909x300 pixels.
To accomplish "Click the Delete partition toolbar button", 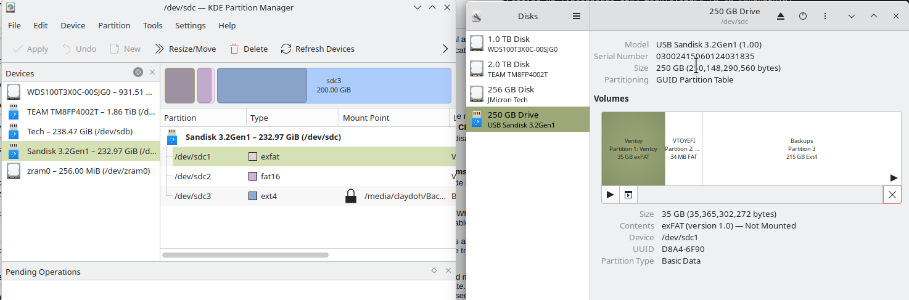I will (x=249, y=49).
